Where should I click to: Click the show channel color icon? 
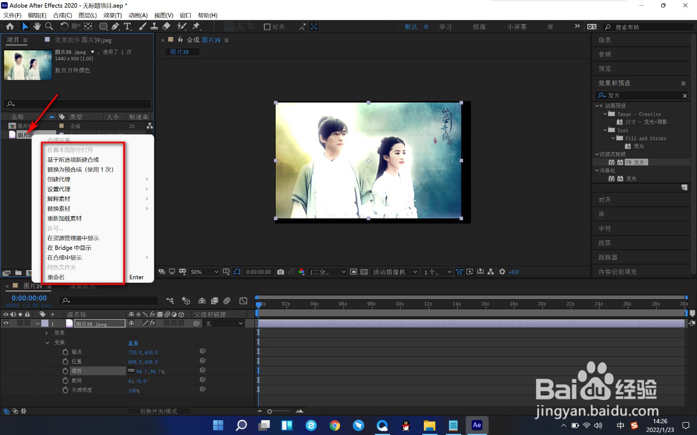(301, 272)
